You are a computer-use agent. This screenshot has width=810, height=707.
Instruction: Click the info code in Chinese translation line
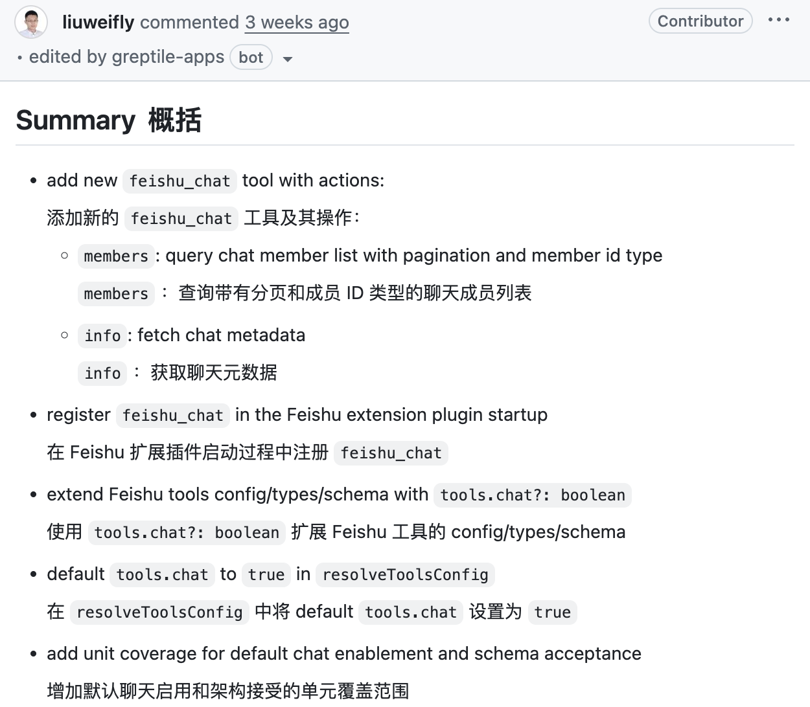tap(102, 374)
